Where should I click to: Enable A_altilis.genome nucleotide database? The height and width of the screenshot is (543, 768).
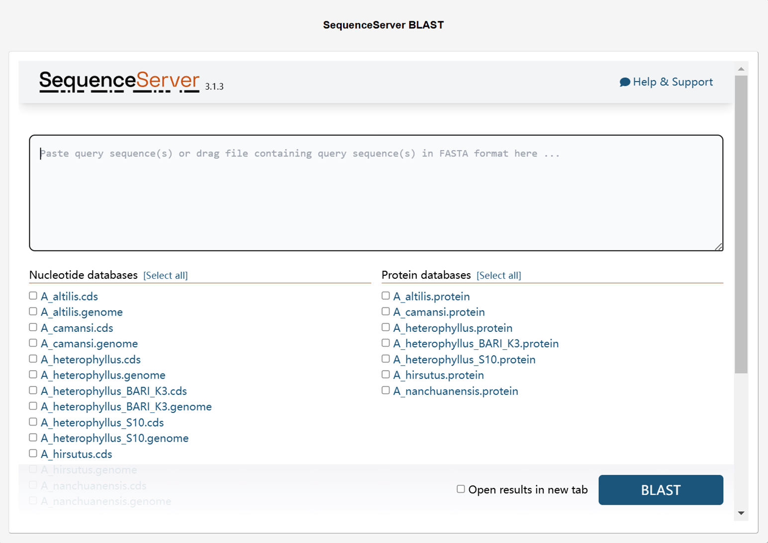click(x=33, y=311)
